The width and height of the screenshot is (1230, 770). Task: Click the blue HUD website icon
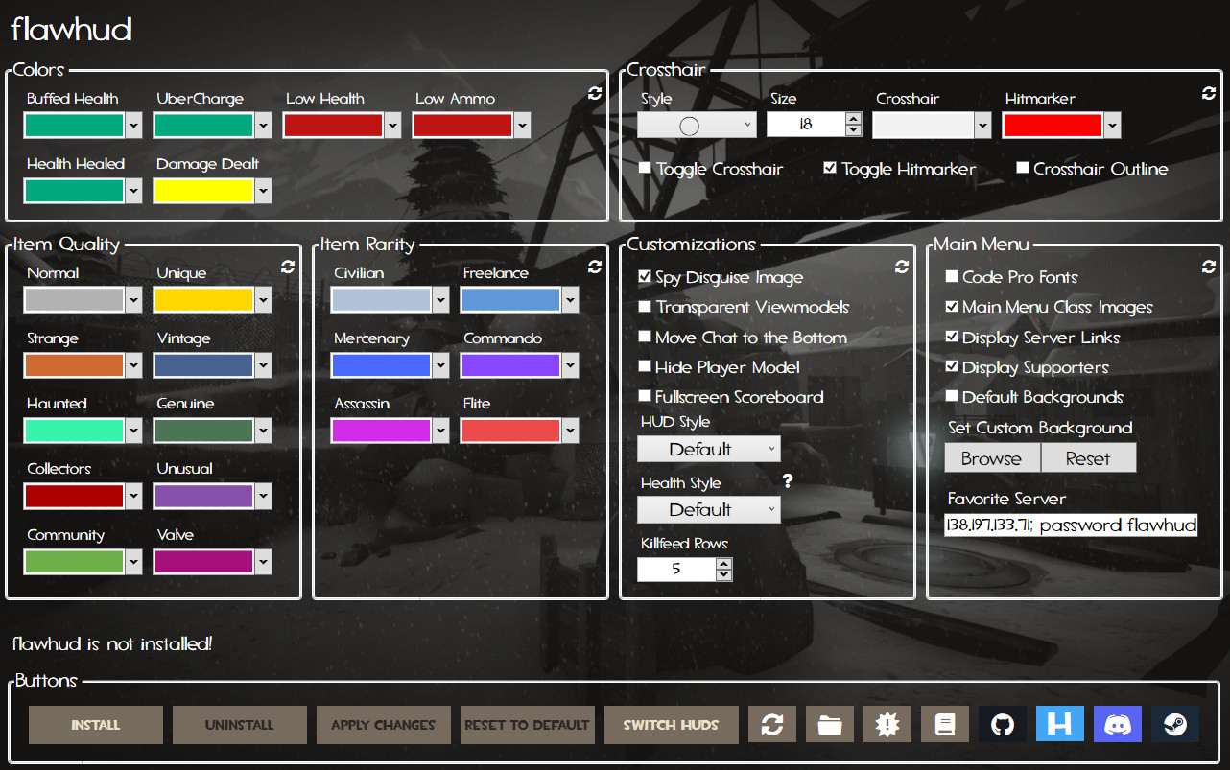pyautogui.click(x=1059, y=724)
